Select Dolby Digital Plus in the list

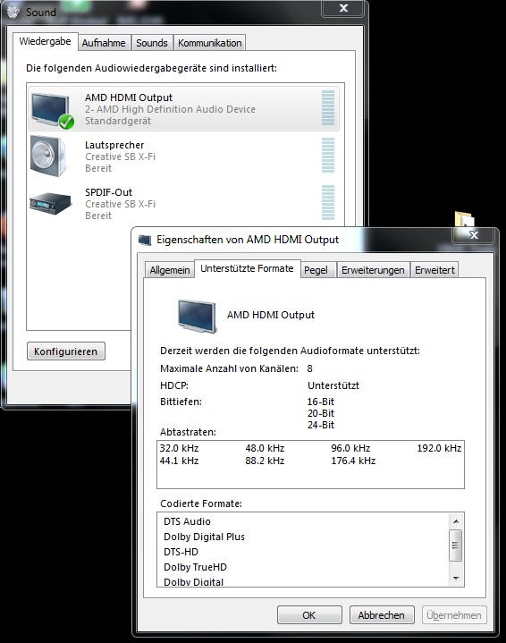click(x=204, y=537)
